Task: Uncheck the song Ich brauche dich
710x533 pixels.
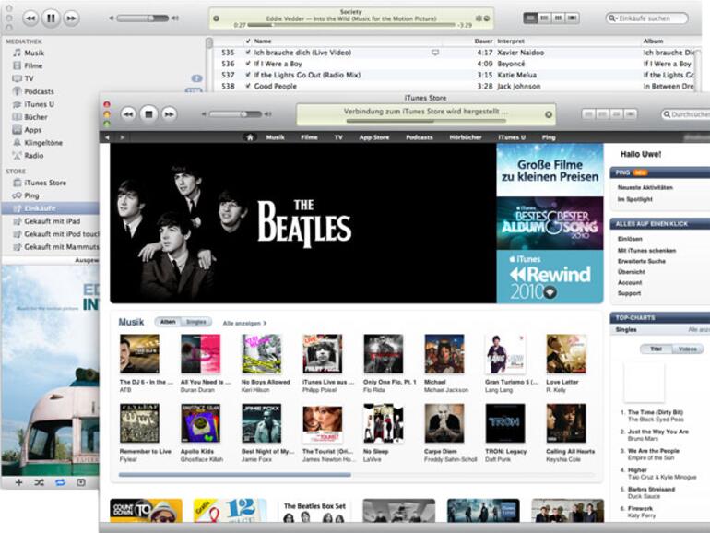Action: tap(248, 53)
